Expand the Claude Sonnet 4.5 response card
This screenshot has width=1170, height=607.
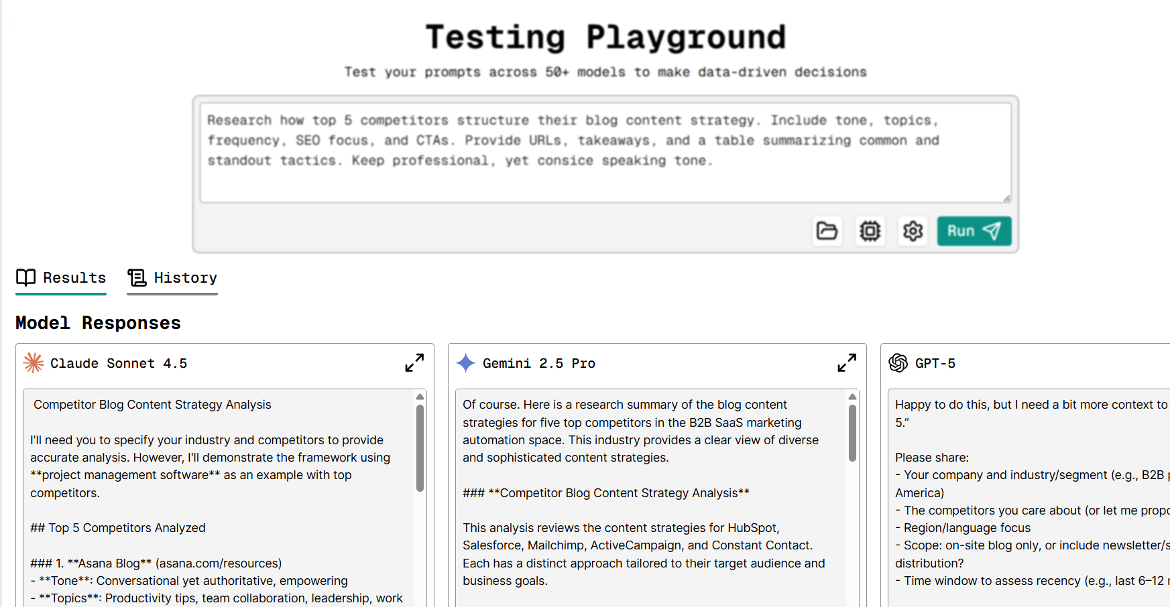414,363
